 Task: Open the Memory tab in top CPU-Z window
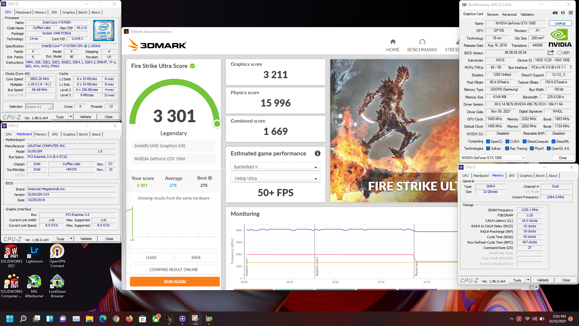40,12
